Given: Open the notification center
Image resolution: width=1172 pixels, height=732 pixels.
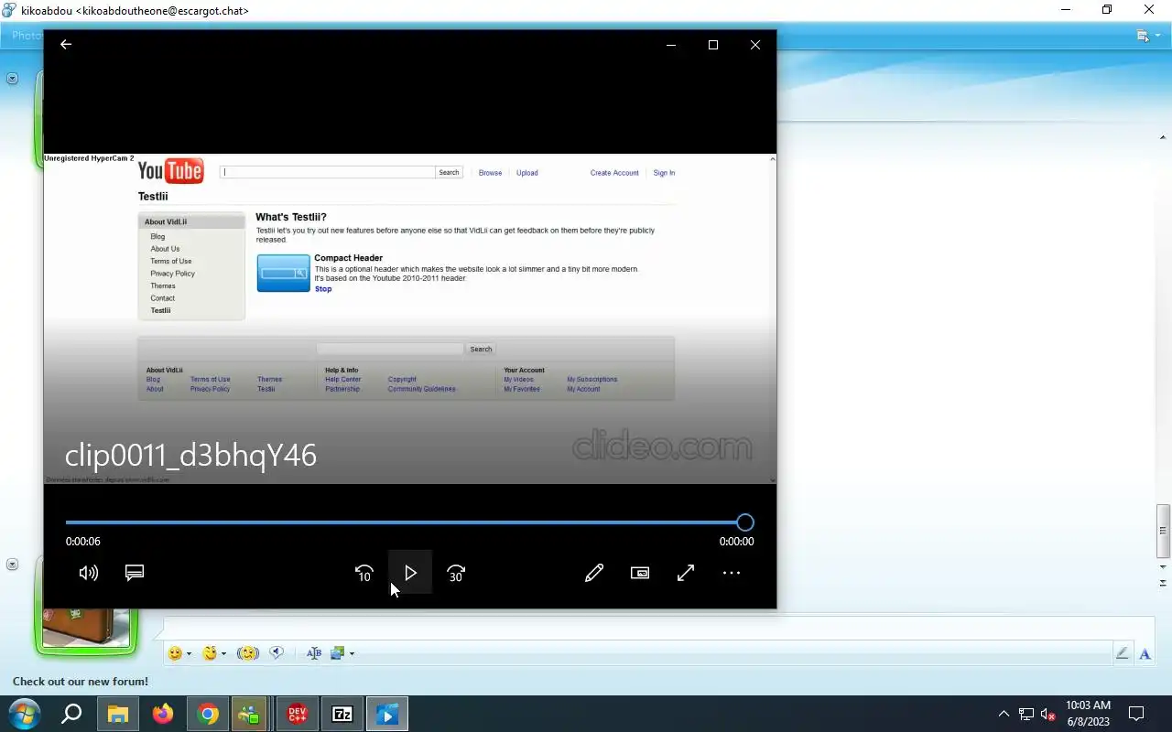Looking at the screenshot, I should tap(1136, 714).
